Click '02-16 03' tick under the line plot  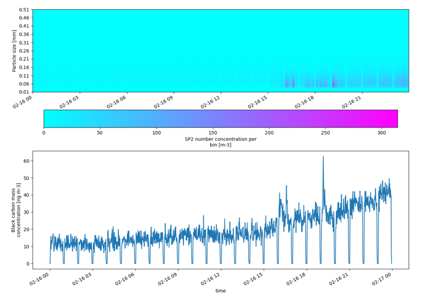[x=82, y=279]
